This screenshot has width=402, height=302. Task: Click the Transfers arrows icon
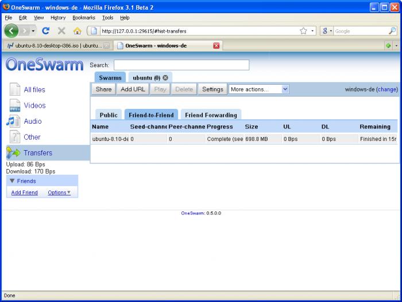13,152
